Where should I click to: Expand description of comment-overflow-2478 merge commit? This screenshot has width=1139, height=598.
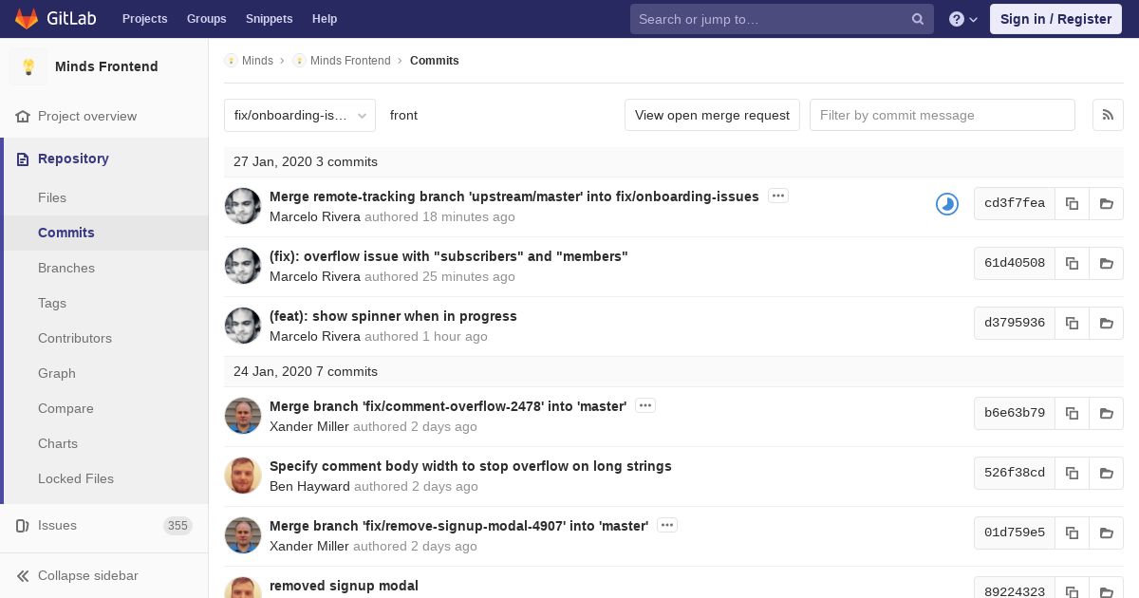pyautogui.click(x=645, y=406)
